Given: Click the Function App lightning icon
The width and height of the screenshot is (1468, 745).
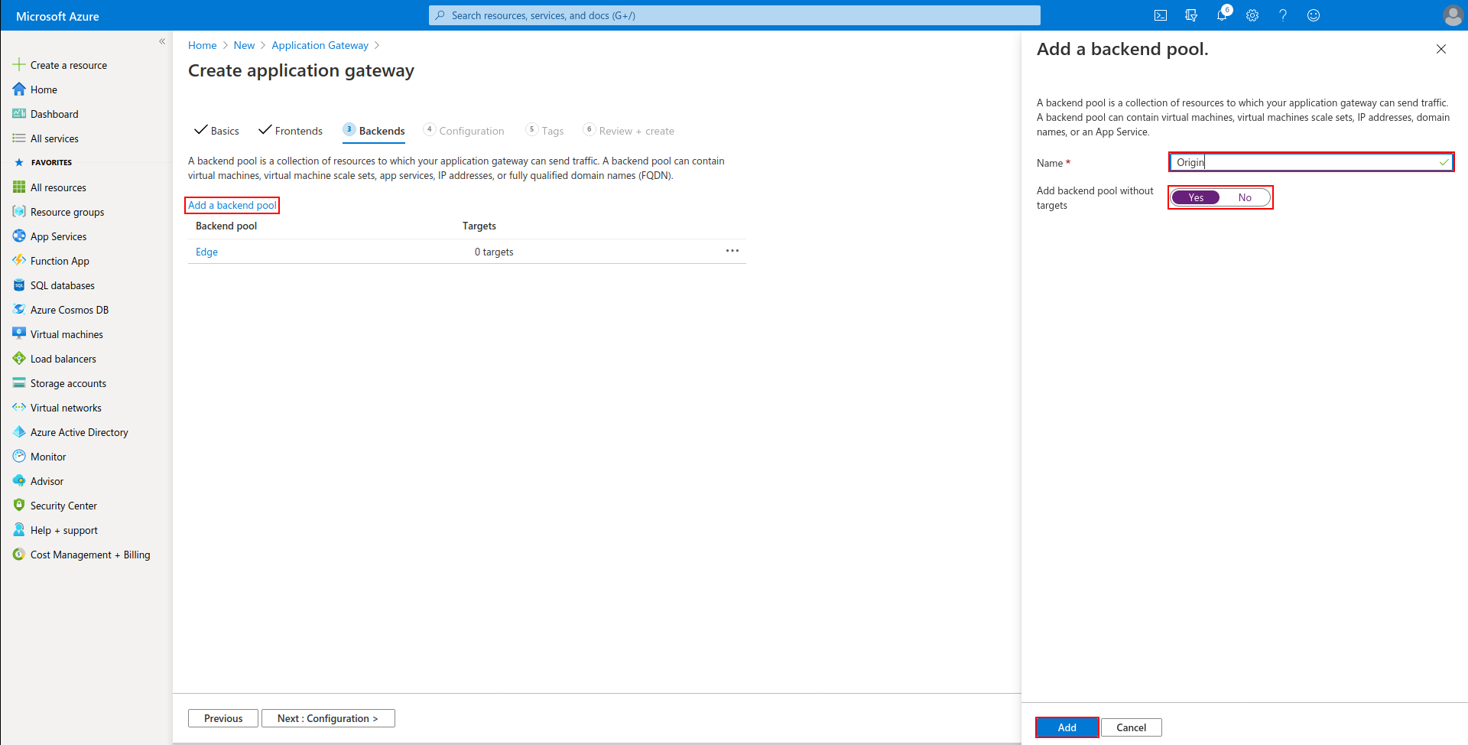Looking at the screenshot, I should (x=19, y=261).
